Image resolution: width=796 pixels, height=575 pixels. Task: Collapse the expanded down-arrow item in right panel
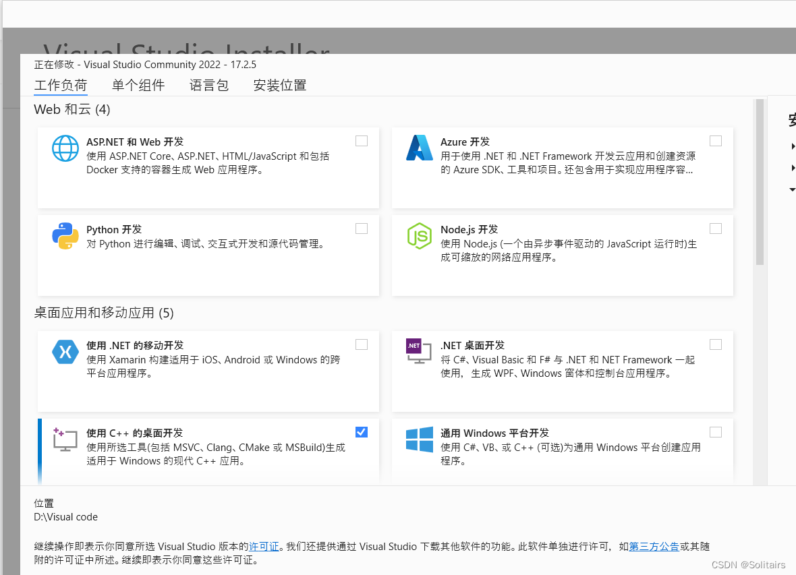(792, 190)
